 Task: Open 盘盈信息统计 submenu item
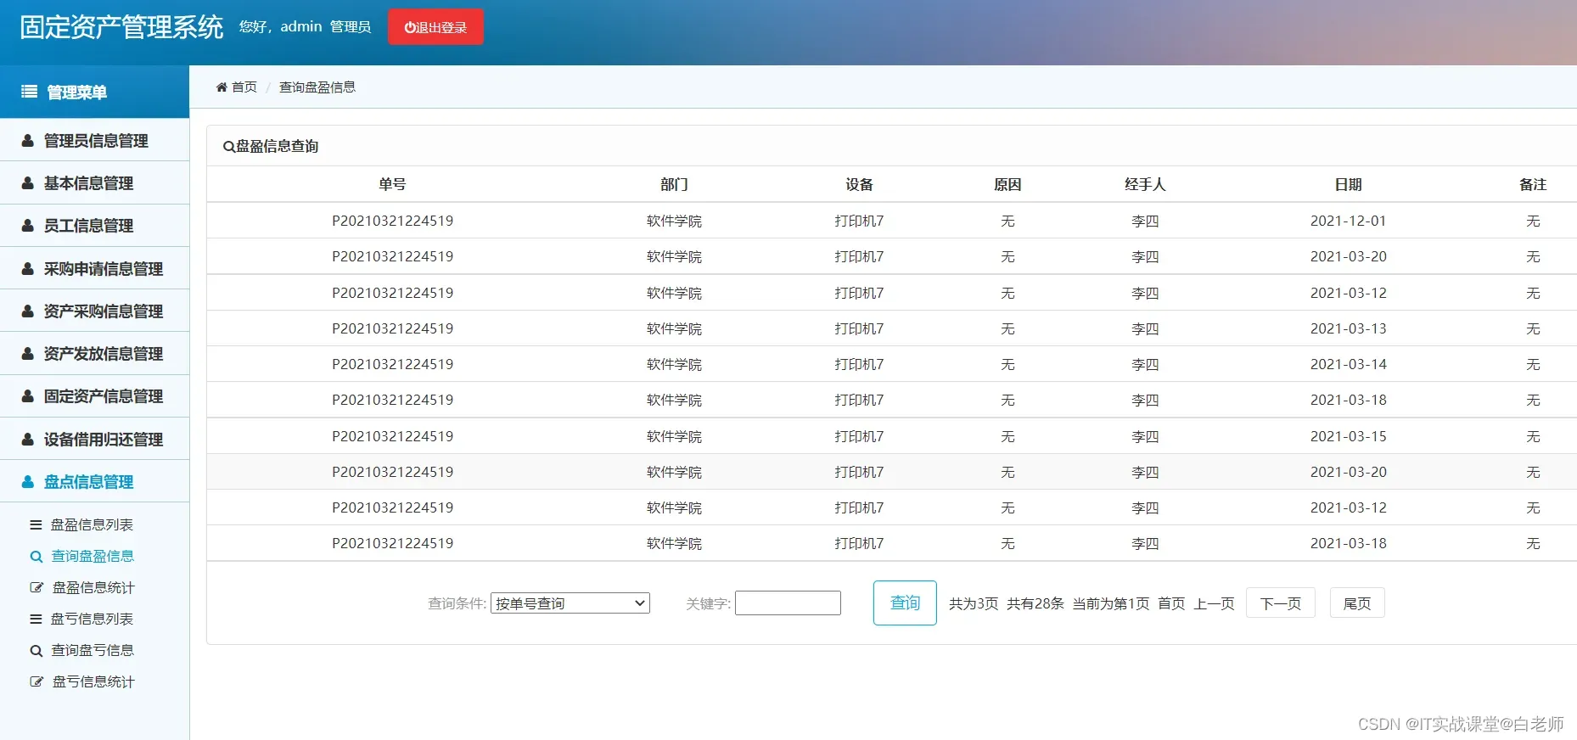[93, 587]
